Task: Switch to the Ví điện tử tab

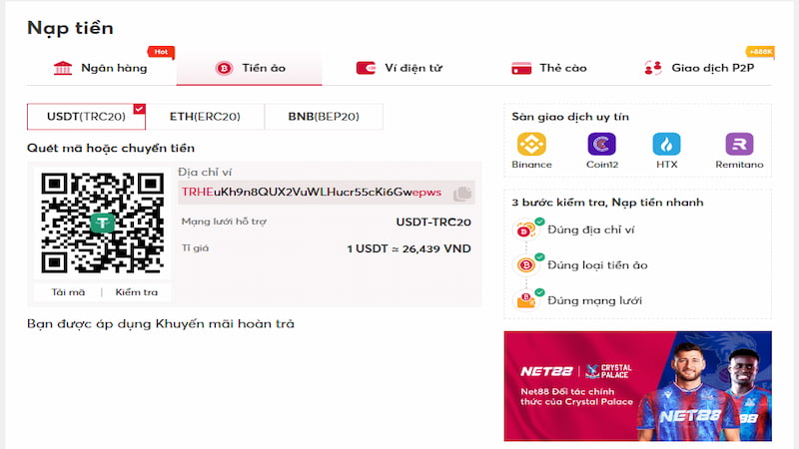Action: (x=399, y=68)
